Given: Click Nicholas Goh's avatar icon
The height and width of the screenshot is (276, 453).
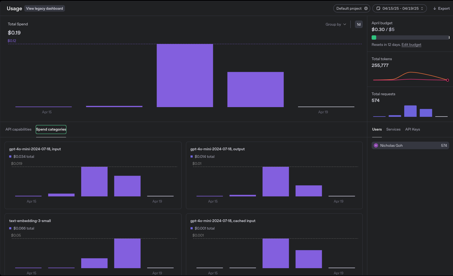Looking at the screenshot, I should click(x=376, y=145).
